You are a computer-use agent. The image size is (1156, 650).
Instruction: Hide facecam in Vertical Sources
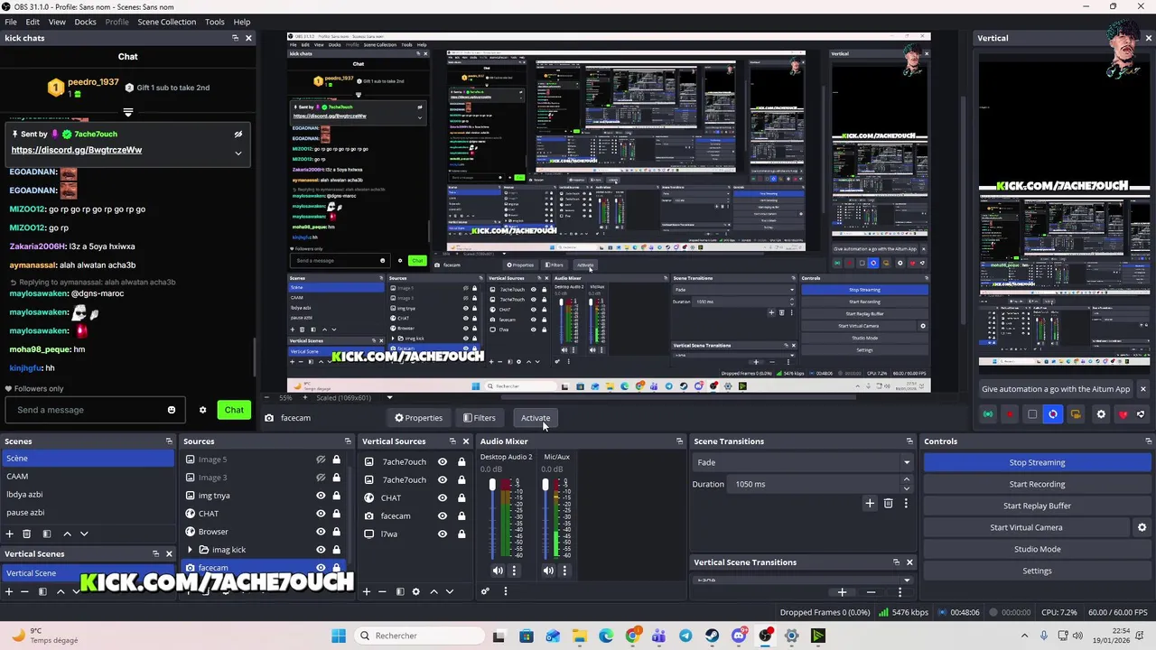443,516
